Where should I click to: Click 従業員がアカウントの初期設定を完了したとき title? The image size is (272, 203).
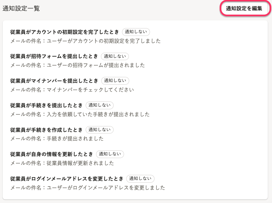(x=65, y=32)
